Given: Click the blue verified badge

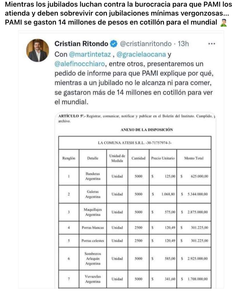Looking at the screenshot, I should coord(114,44).
